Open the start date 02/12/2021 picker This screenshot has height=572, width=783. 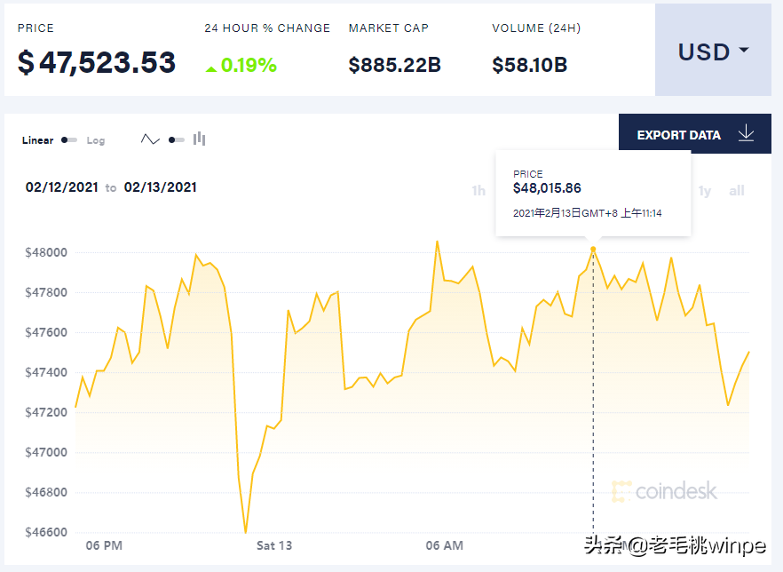click(x=62, y=187)
